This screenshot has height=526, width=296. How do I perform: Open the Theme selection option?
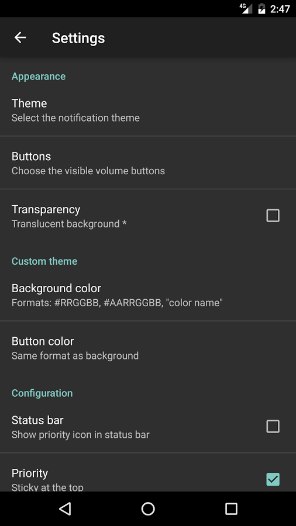click(x=148, y=110)
